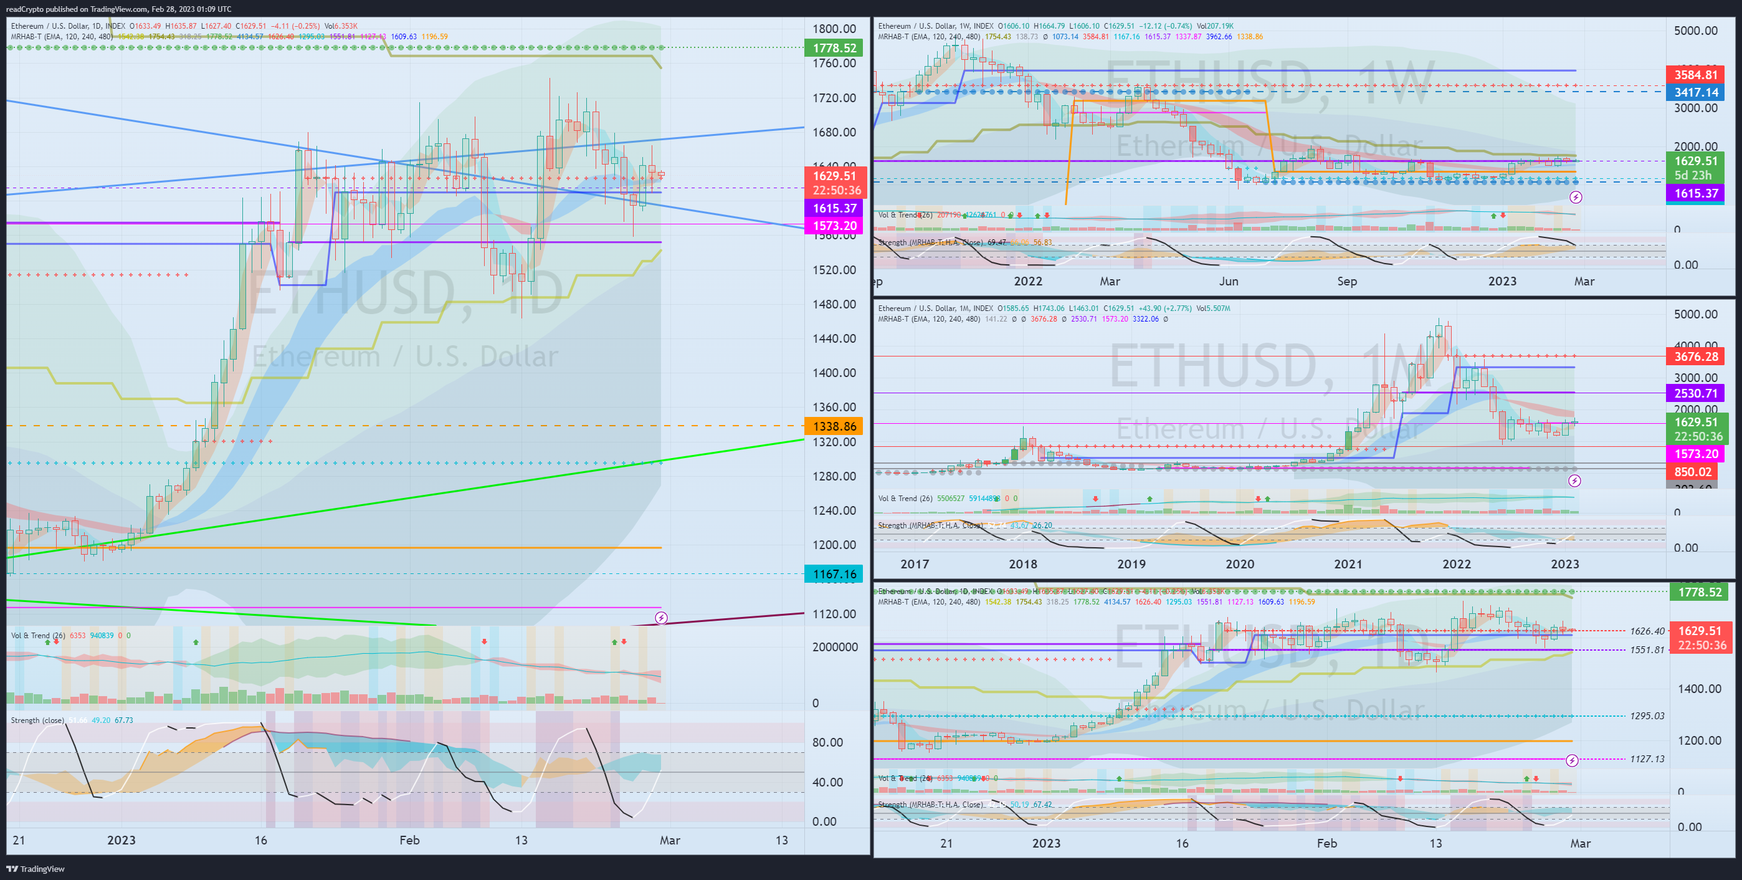
Task: Click the 1400.00 level on main price scale
Action: click(x=834, y=373)
